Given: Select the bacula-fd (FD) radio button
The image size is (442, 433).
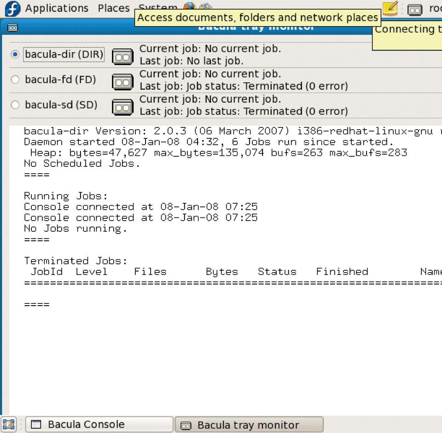Looking at the screenshot, I should (15, 80).
